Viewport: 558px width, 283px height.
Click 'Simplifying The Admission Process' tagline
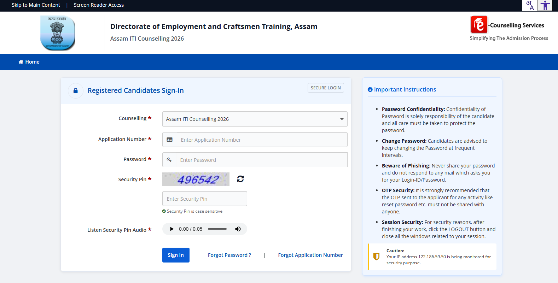(x=509, y=38)
